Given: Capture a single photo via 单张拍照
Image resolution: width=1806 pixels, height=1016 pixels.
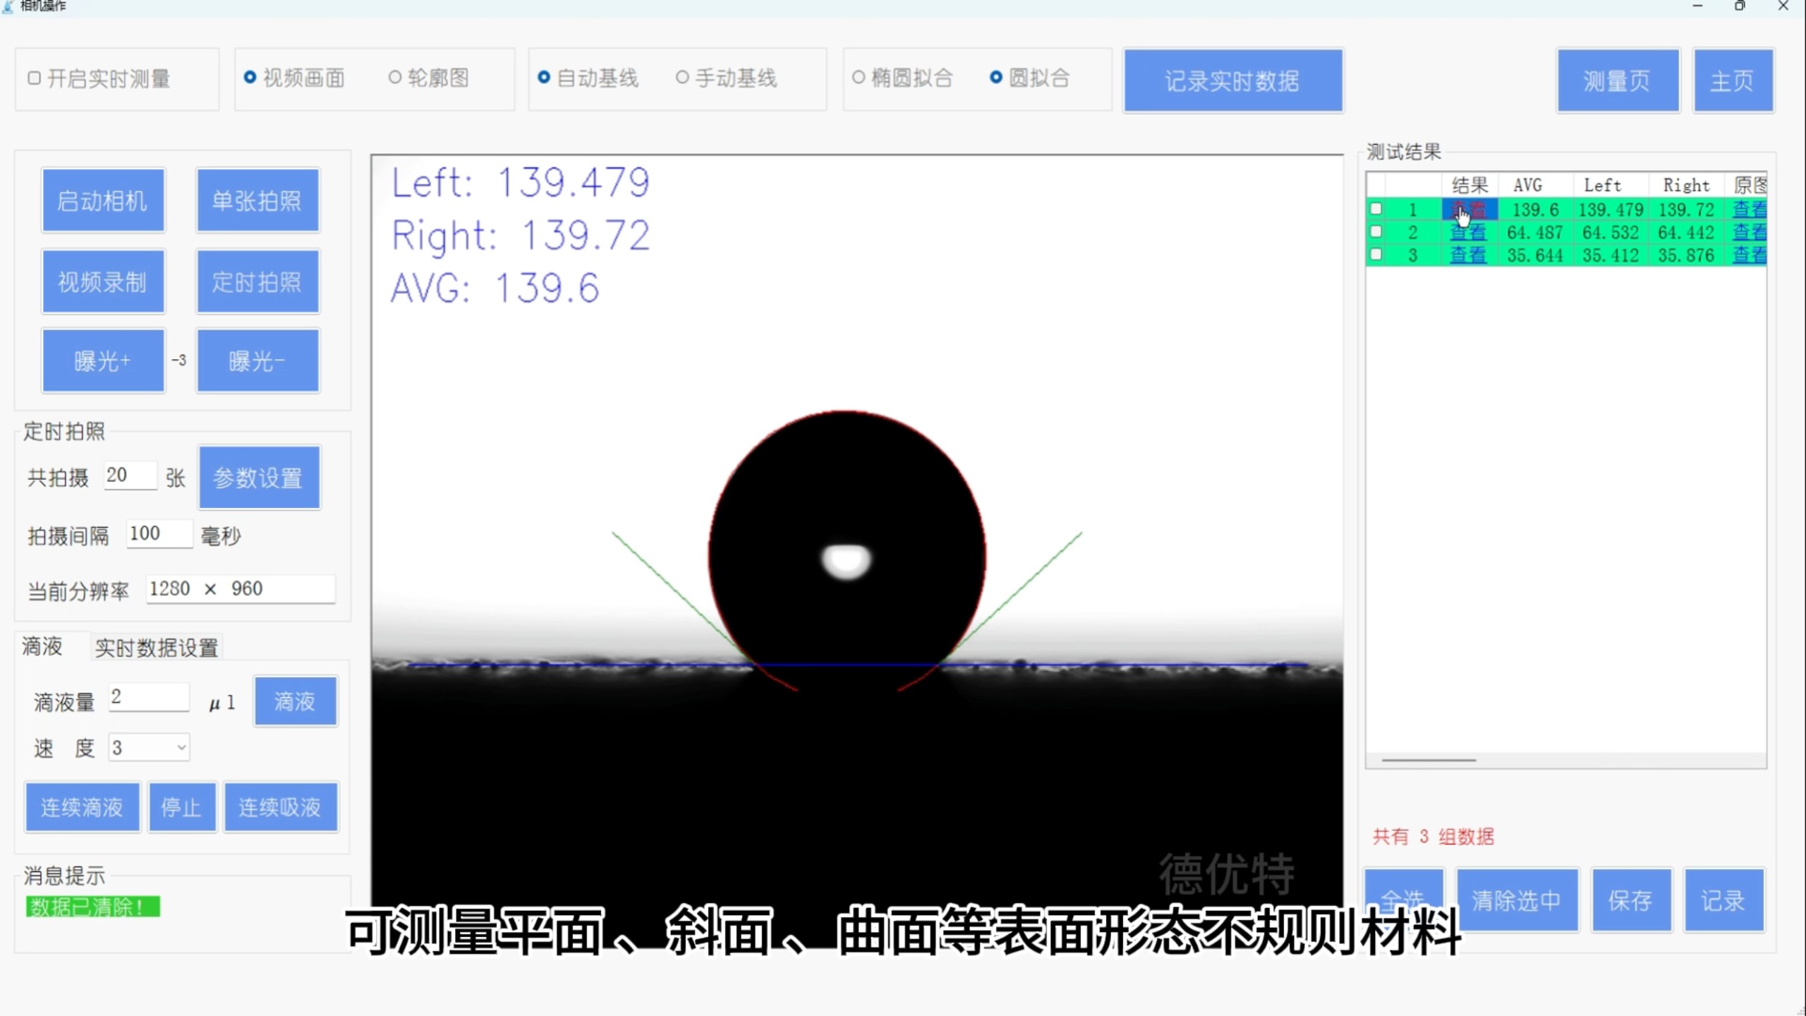Looking at the screenshot, I should [257, 200].
